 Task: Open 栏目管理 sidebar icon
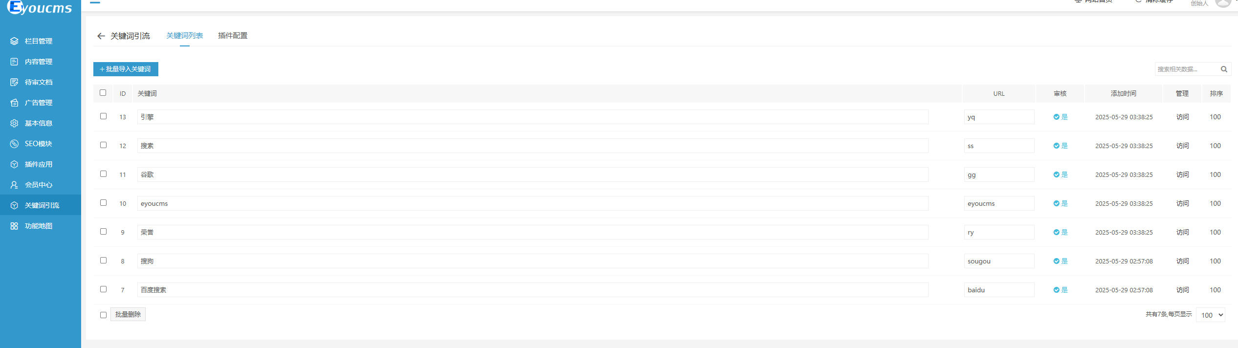(14, 41)
